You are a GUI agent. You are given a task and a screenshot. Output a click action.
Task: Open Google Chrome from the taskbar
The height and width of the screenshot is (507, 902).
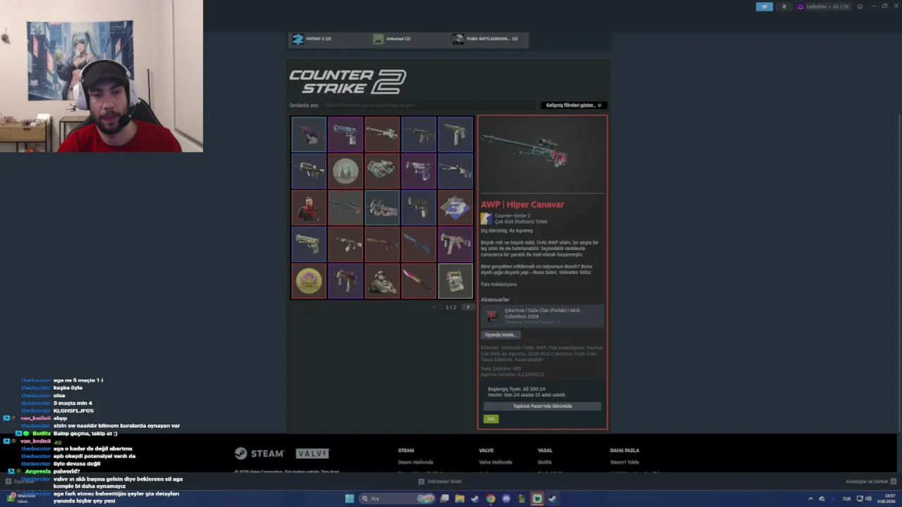point(490,499)
